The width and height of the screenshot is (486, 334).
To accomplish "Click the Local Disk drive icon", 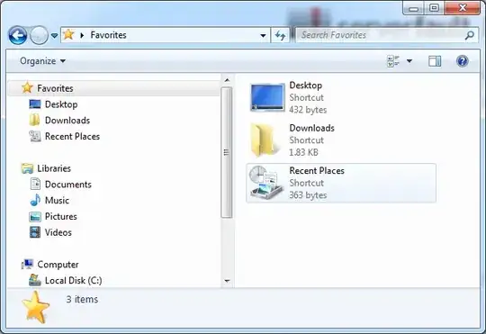I will pyautogui.click(x=35, y=280).
